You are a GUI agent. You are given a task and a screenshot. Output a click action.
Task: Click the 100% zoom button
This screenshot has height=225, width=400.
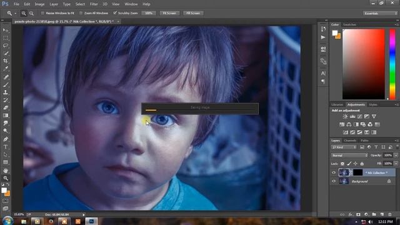coord(149,13)
